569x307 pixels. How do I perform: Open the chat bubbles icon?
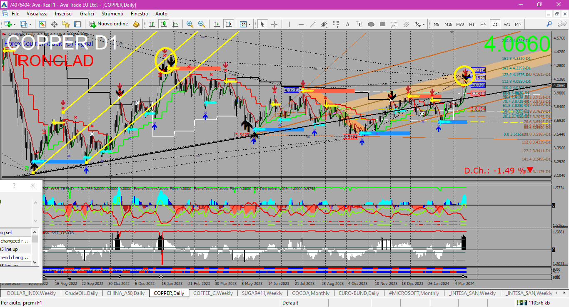[x=562, y=24]
